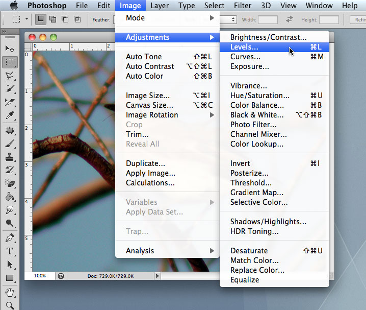
Task: Choose Image Size command
Action: click(x=167, y=96)
